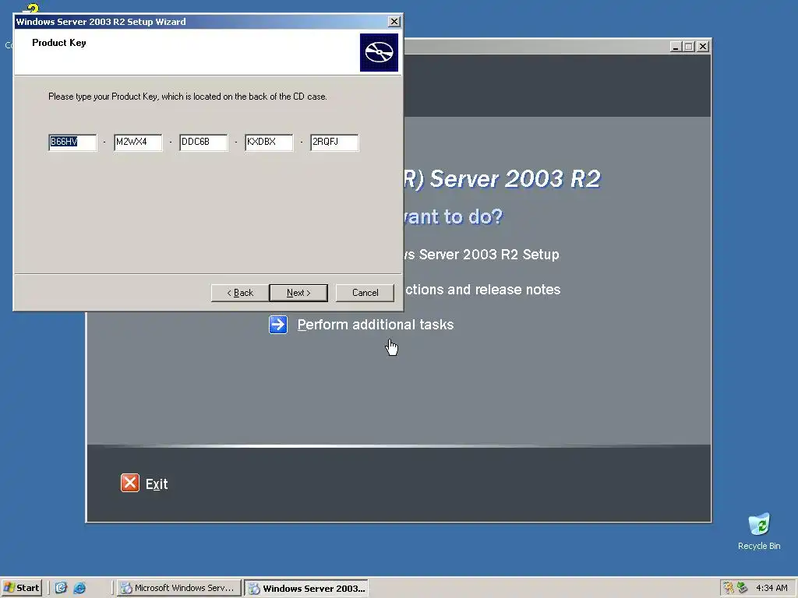Open Perform additional tasks link
The height and width of the screenshot is (598, 798).
[375, 325]
